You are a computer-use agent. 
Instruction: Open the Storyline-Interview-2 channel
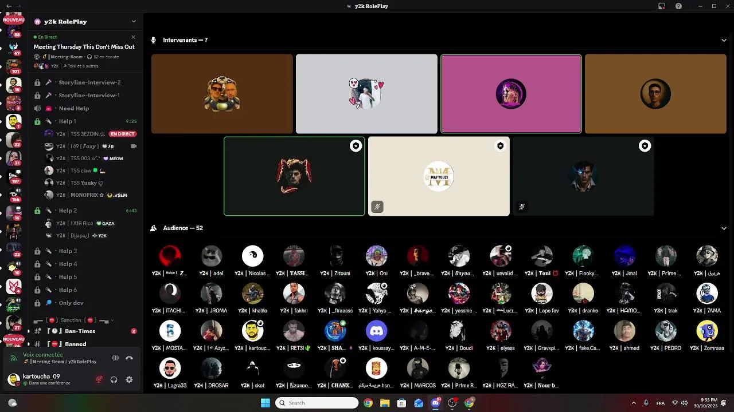pyautogui.click(x=85, y=82)
